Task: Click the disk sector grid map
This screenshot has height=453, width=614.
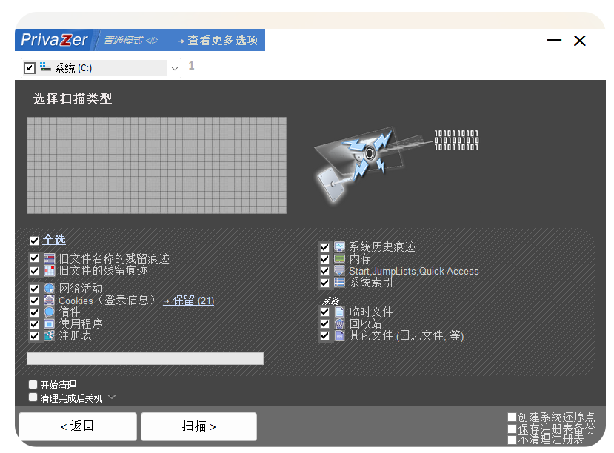Action: tap(156, 165)
